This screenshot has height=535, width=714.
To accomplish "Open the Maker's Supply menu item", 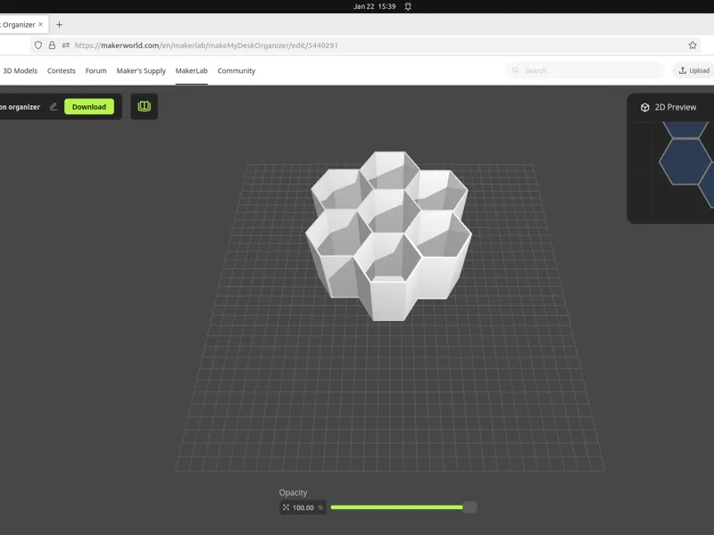I will (141, 70).
